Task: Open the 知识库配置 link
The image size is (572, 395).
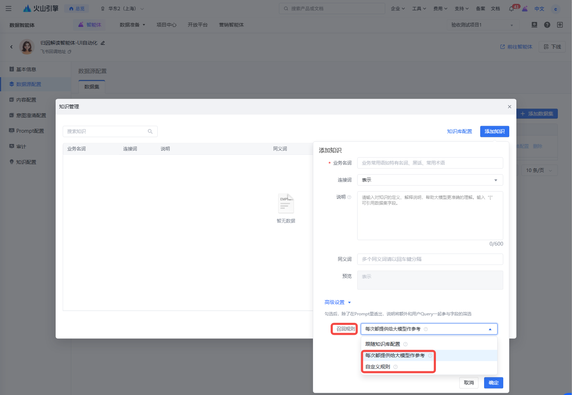Action: [459, 131]
